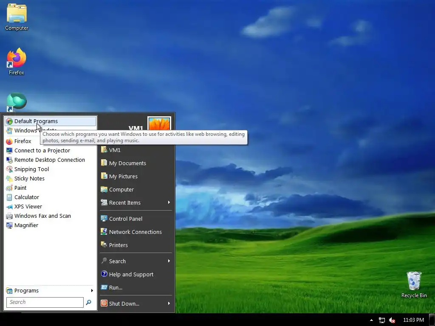Click the Printers icon
The width and height of the screenshot is (435, 326).
tap(104, 245)
